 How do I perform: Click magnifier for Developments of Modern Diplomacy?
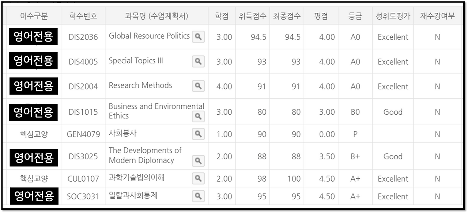198,161
